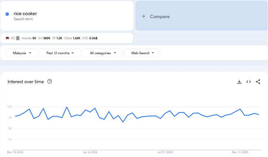Expand the Malaysia region dropdown
Screen dimensions: 268x157
click(22, 53)
